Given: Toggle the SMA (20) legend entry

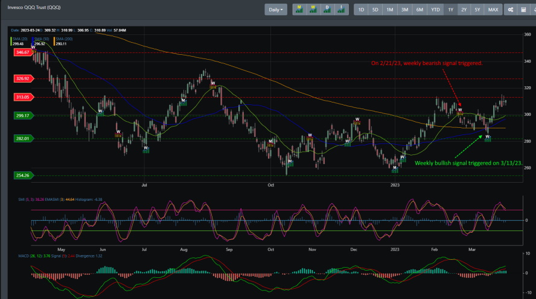Looking at the screenshot, I should click(x=19, y=42).
